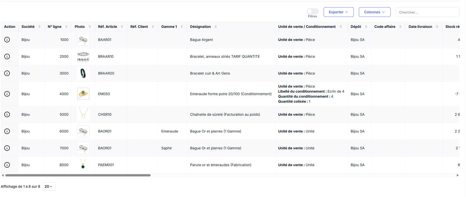Click info icon for Bracelet cuir row
Viewport: 466px width, 197px height.
point(7,73)
